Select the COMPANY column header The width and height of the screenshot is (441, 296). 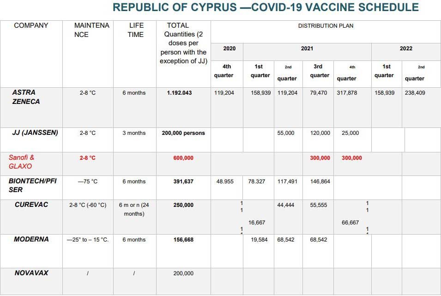click(31, 25)
